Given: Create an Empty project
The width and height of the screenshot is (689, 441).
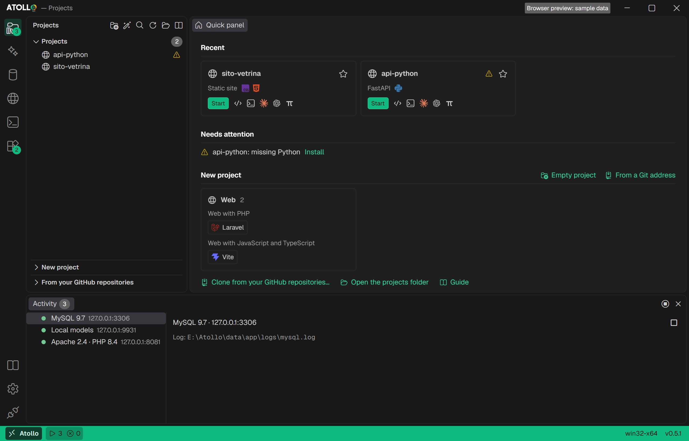Looking at the screenshot, I should pyautogui.click(x=568, y=175).
